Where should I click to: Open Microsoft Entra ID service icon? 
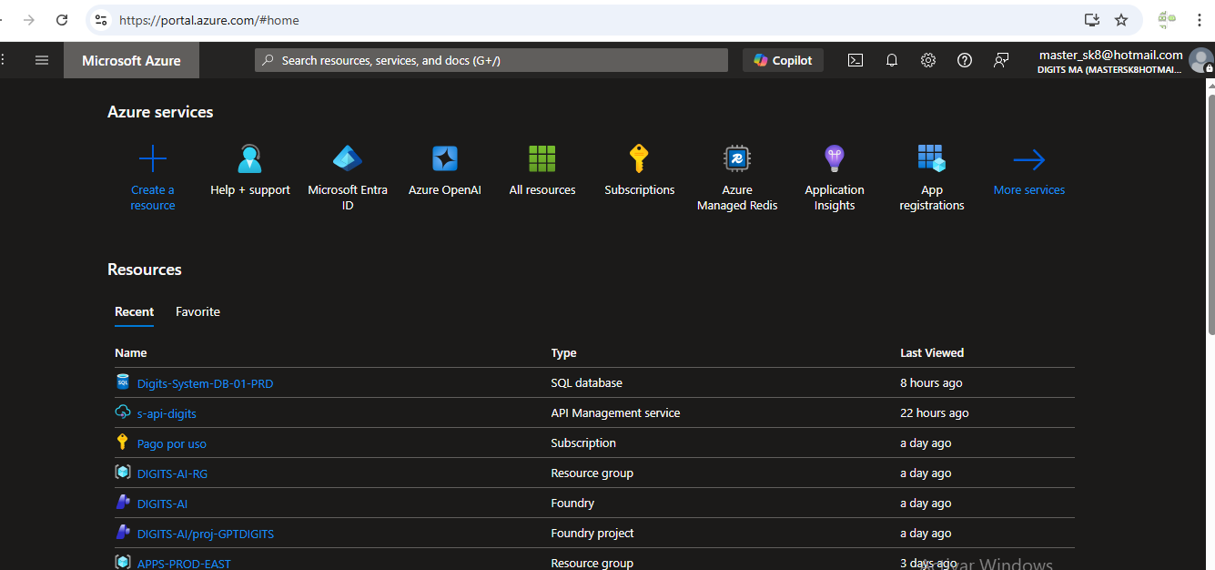coord(348,159)
